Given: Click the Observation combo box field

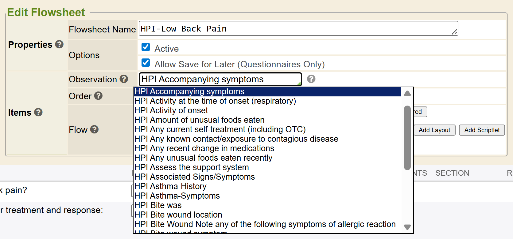Looking at the screenshot, I should [220, 79].
